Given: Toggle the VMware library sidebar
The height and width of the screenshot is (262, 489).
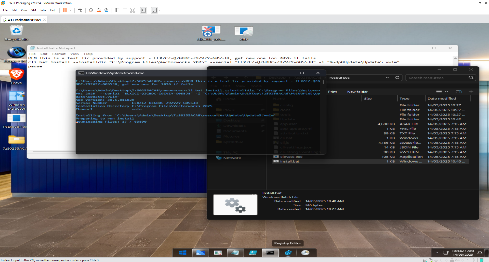Looking at the screenshot, I should 117,10.
